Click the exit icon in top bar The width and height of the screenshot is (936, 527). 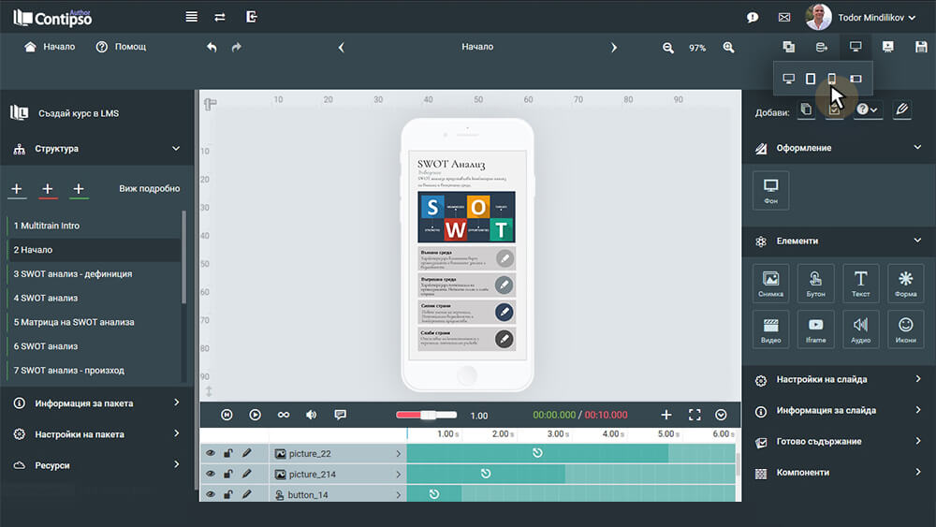(x=251, y=17)
